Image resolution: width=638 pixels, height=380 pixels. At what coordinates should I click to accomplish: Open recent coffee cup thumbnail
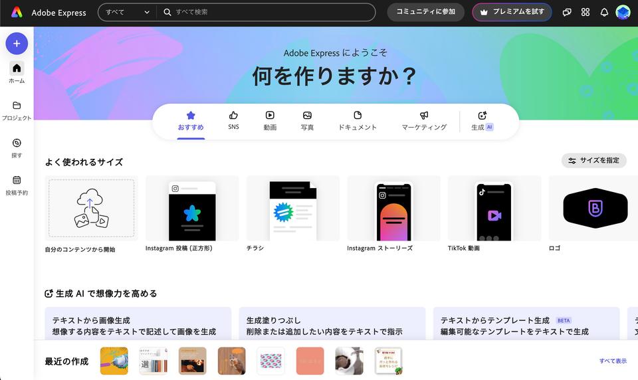[349, 361]
